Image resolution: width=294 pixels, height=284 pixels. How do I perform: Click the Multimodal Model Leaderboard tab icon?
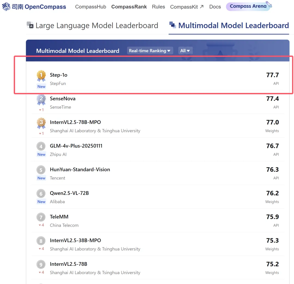[x=173, y=25]
